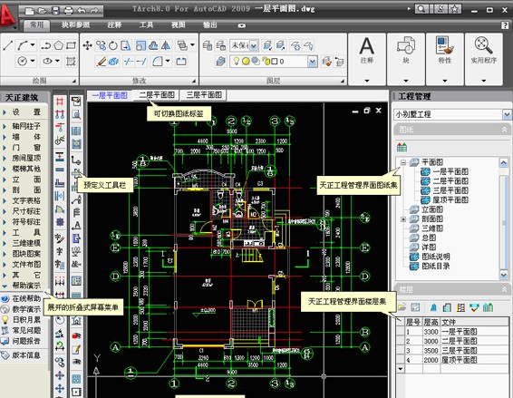Open 教学演示 in help menu
Image resolution: width=513 pixels, height=398 pixels.
[x=22, y=309]
